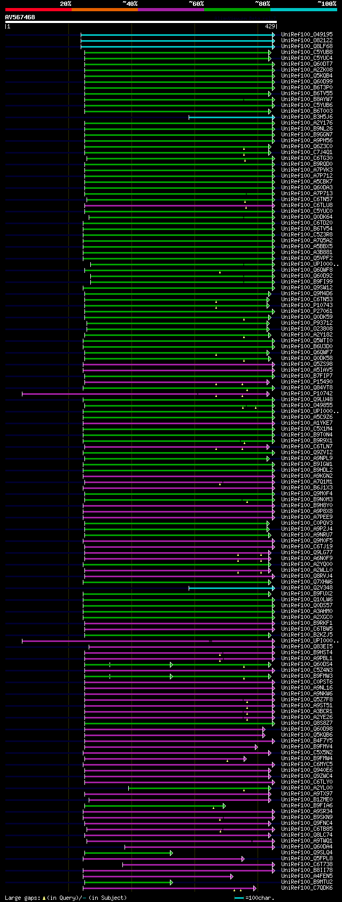Open the hit UniRef100_Q60DT7
The height and width of the screenshot is (902, 342).
(x=307, y=64)
